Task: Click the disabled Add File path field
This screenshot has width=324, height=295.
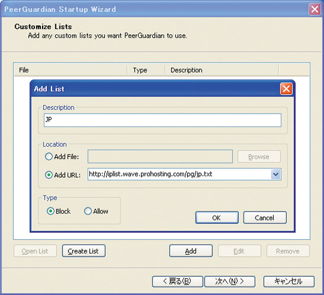Action: coord(160,157)
